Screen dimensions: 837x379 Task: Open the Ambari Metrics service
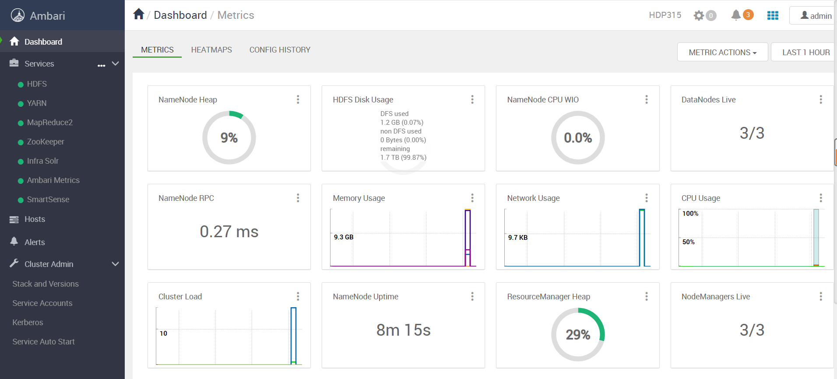tap(53, 180)
